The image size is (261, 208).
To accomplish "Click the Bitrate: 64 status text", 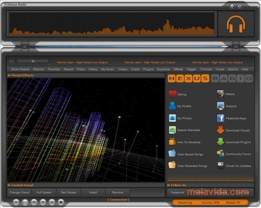I will tap(233, 202).
